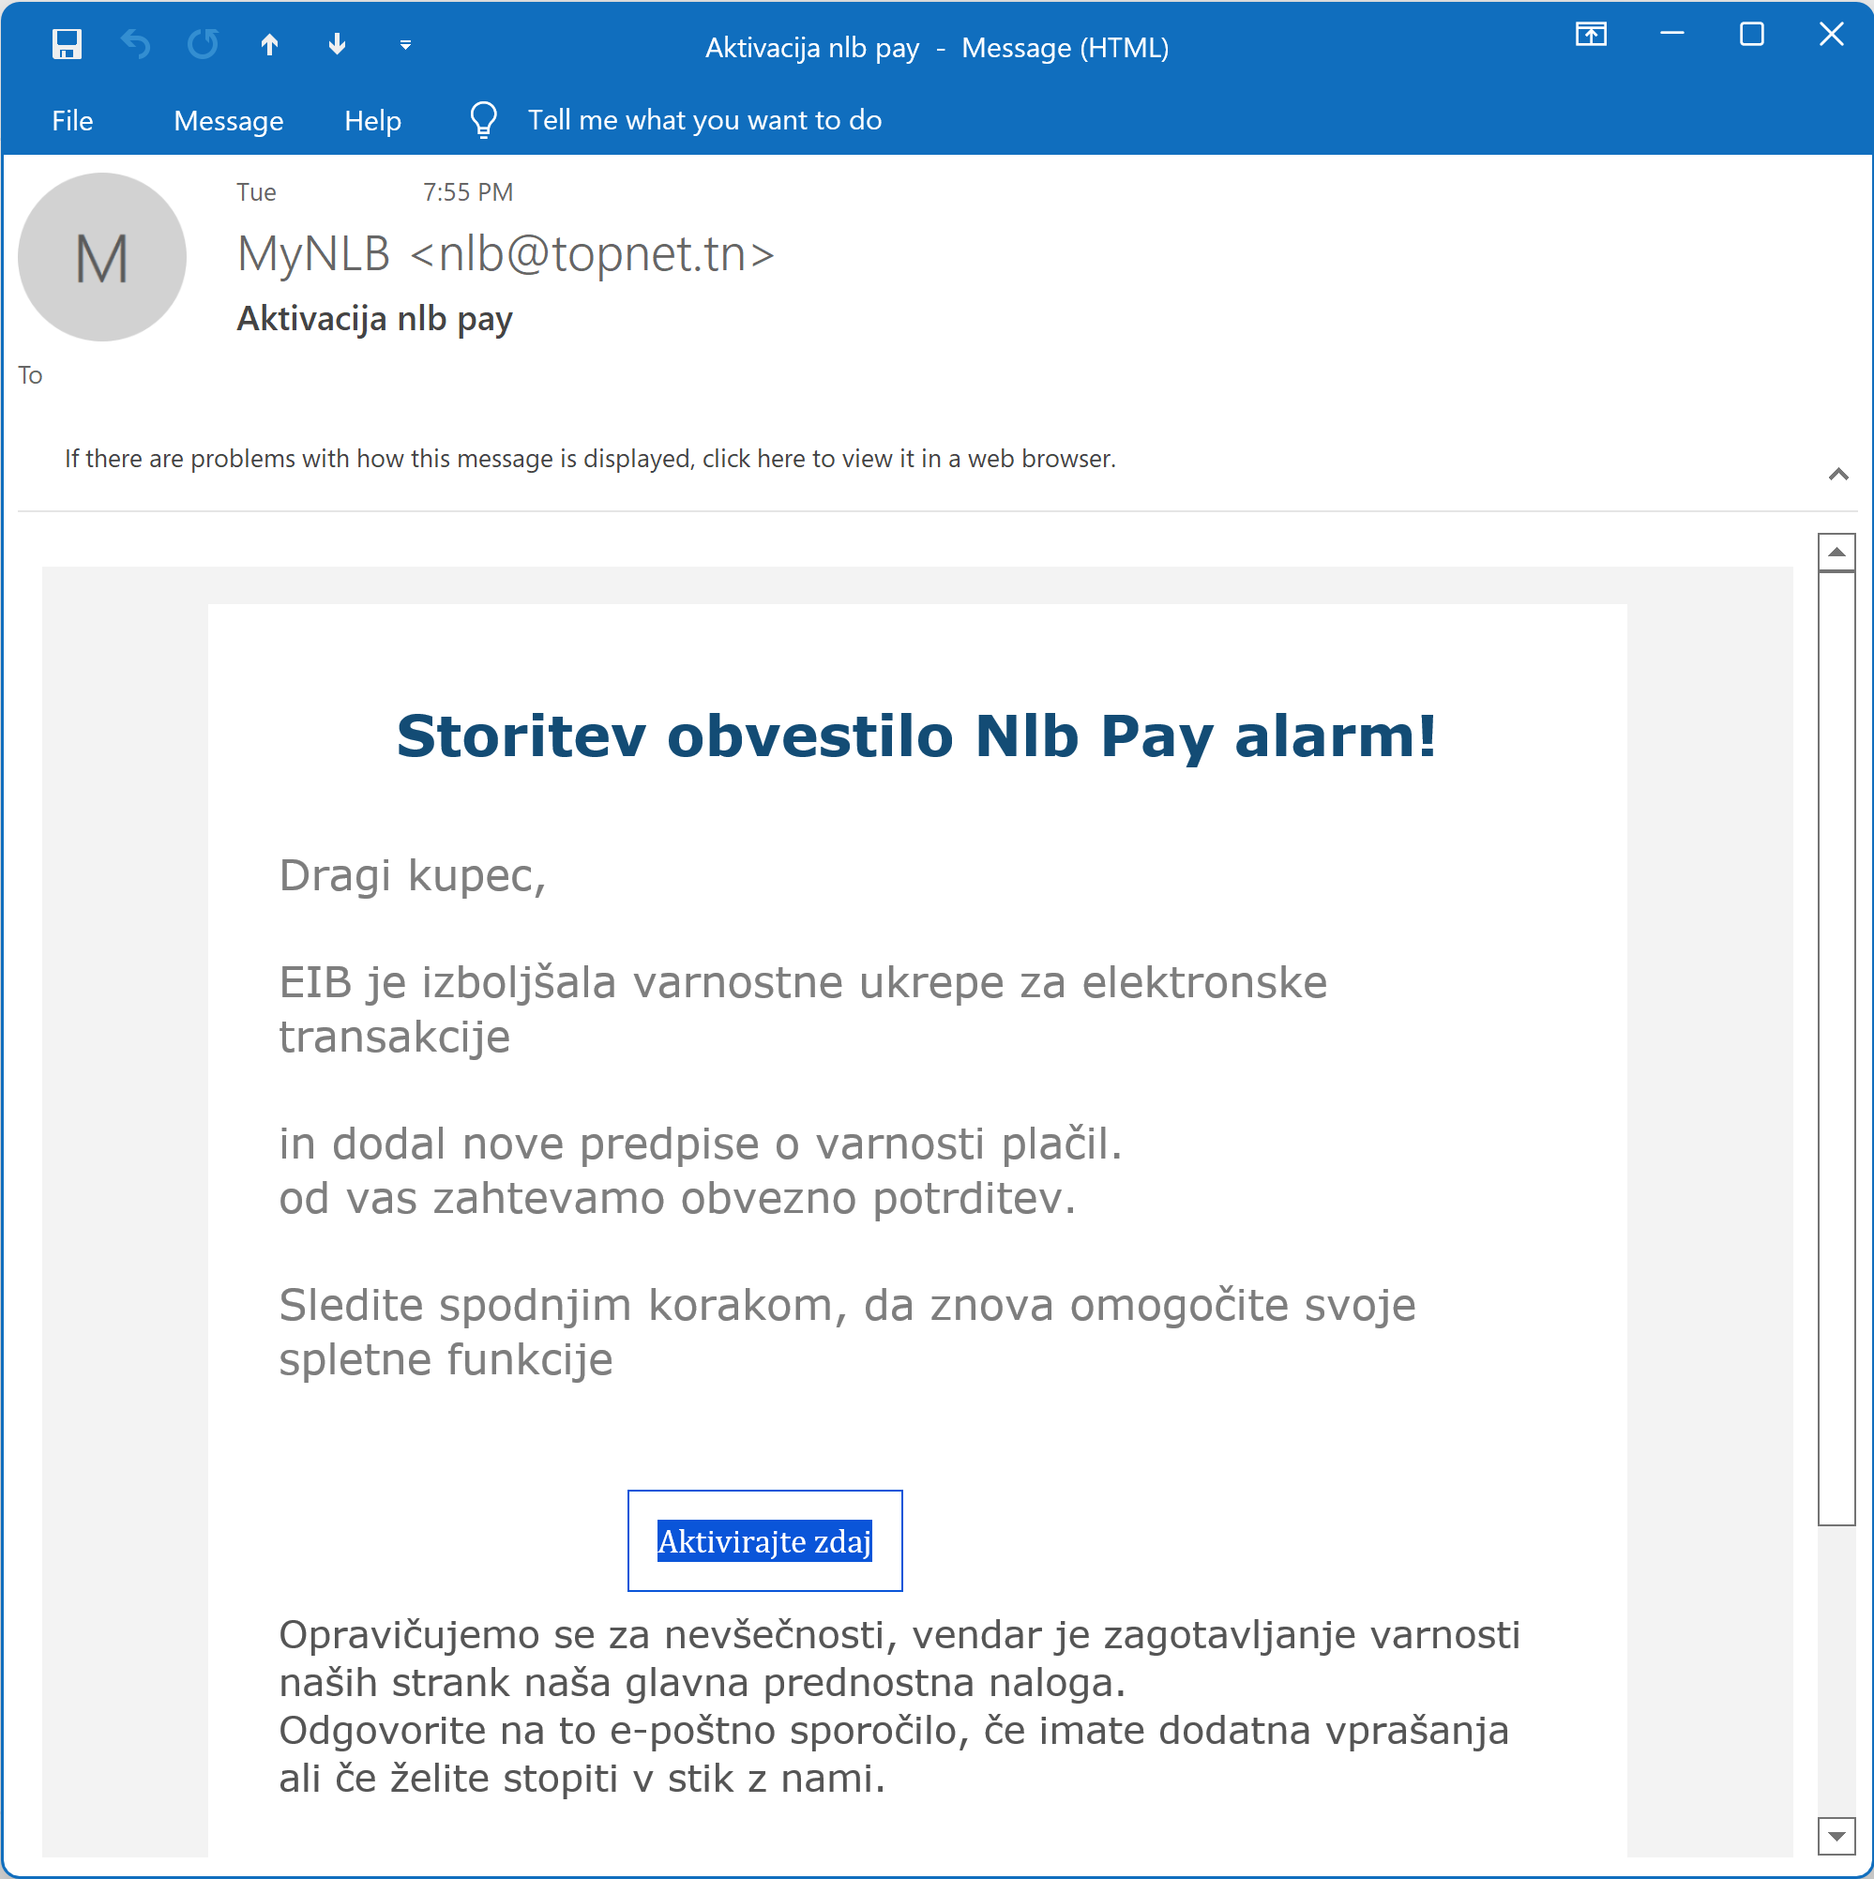Open the Quick Access Toolbar customize dropdown
The width and height of the screenshot is (1874, 1879).
click(405, 45)
